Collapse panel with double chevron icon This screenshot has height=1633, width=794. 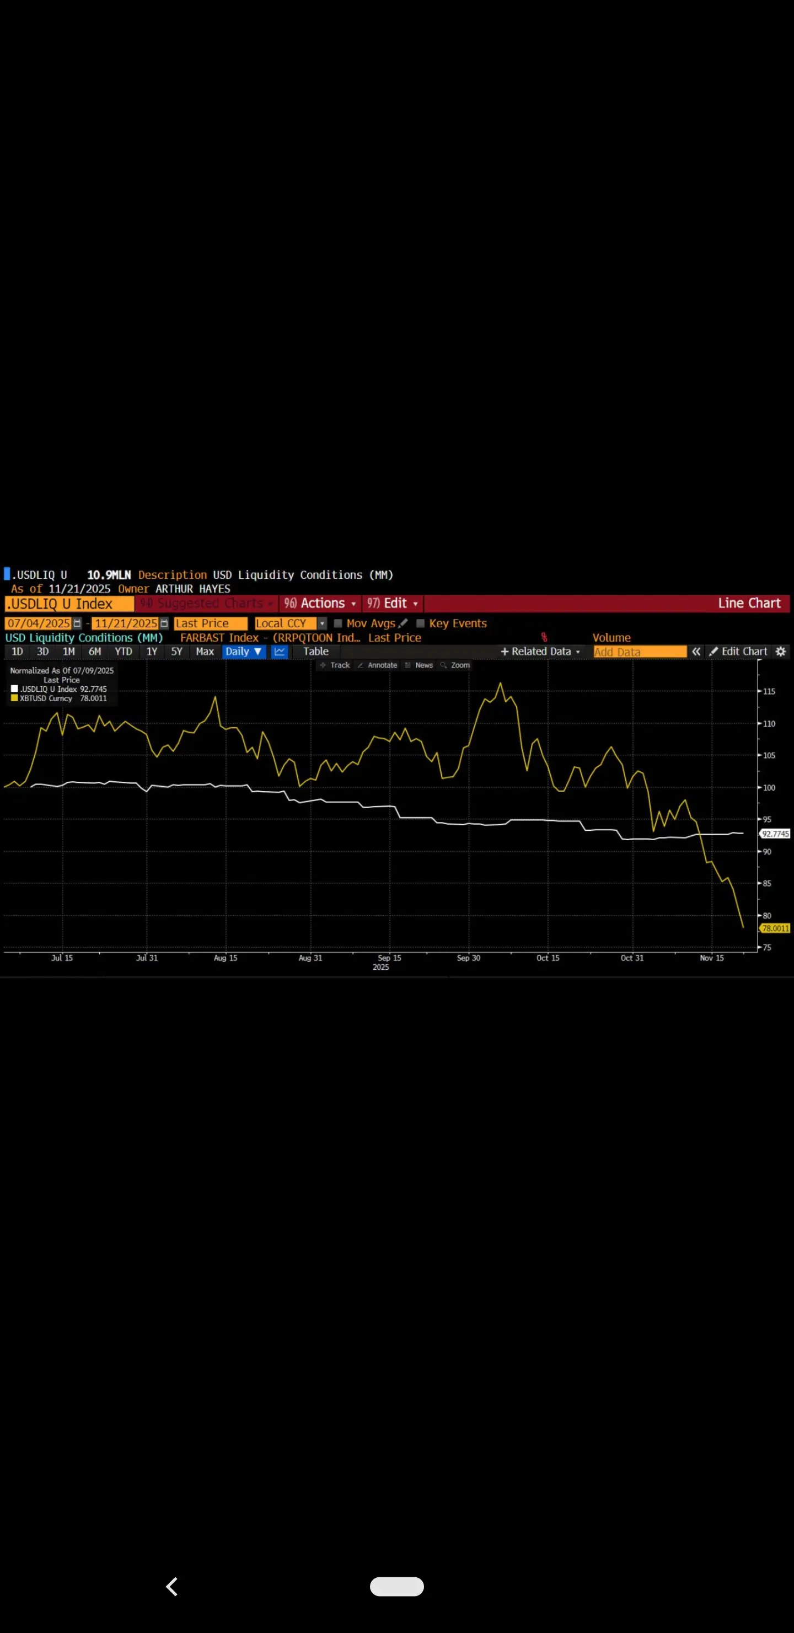696,651
